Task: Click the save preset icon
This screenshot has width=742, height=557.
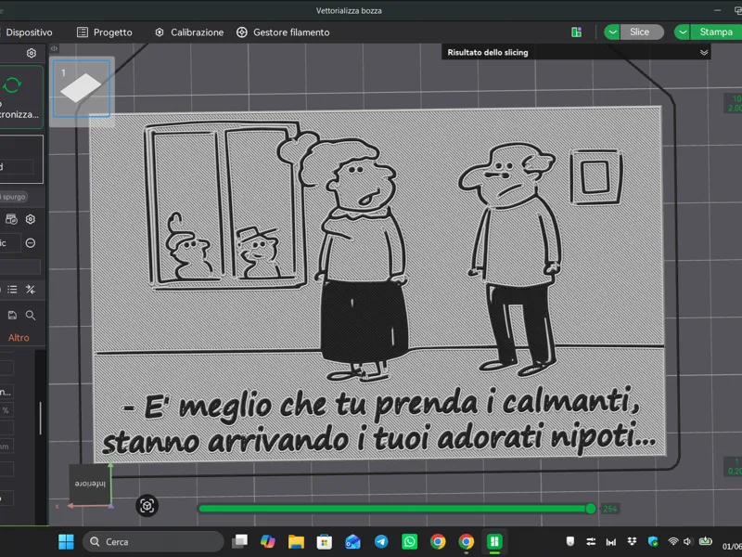Action: 12,316
